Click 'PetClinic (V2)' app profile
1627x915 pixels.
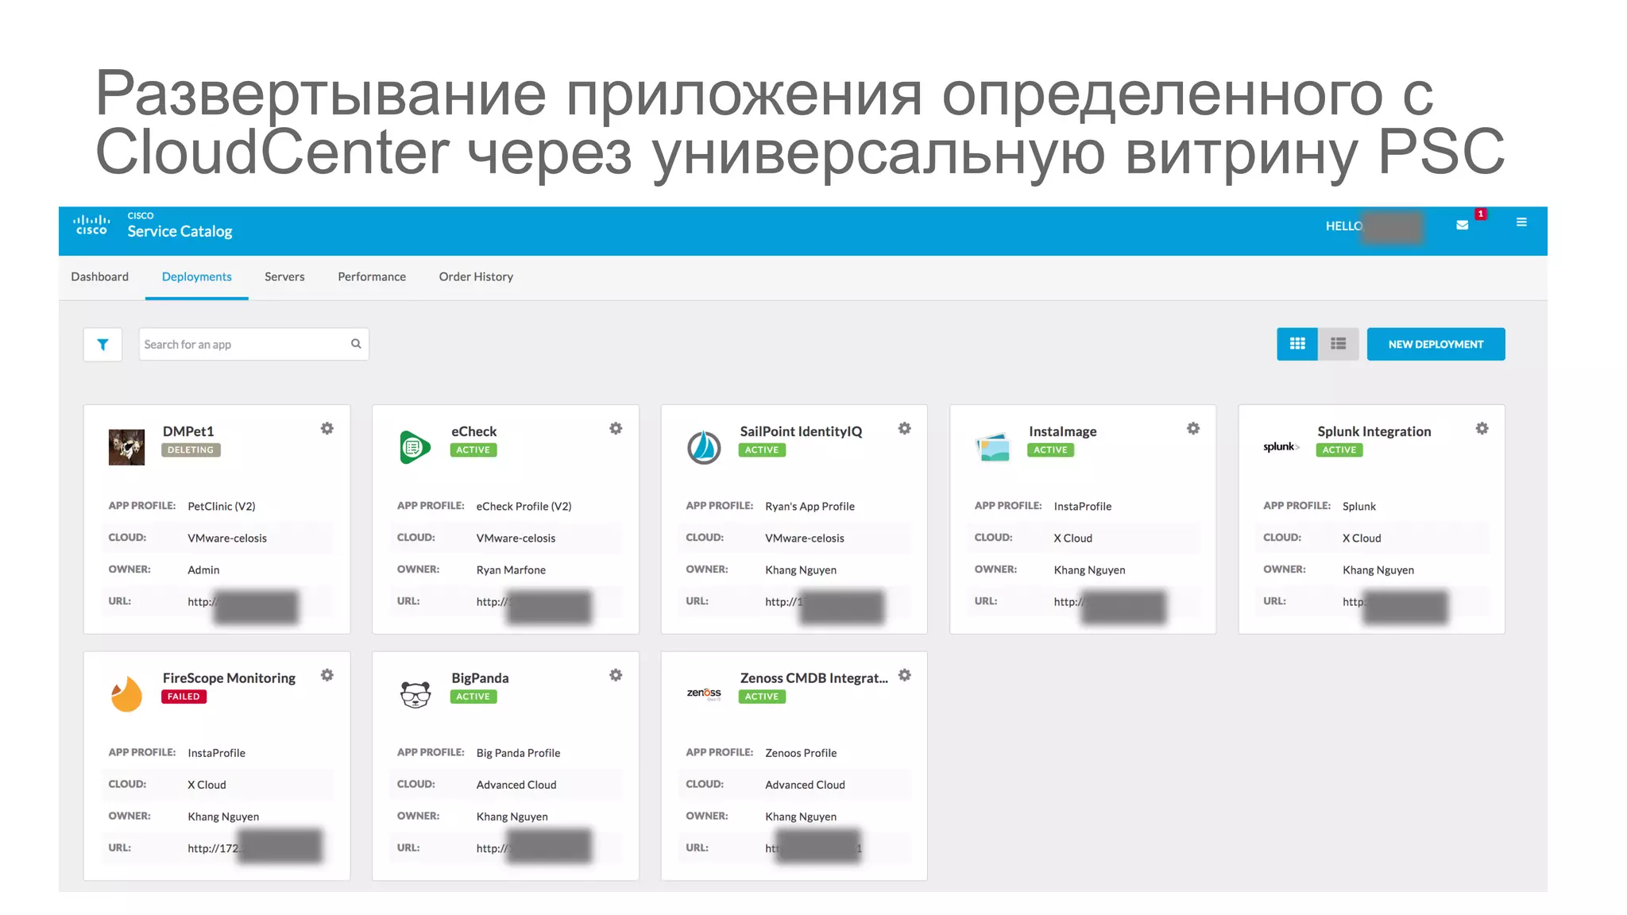[x=222, y=506]
